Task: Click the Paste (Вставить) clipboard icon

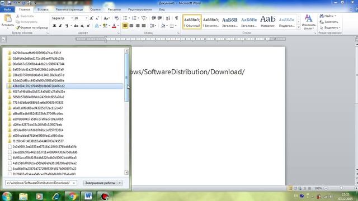Action: tap(7, 18)
